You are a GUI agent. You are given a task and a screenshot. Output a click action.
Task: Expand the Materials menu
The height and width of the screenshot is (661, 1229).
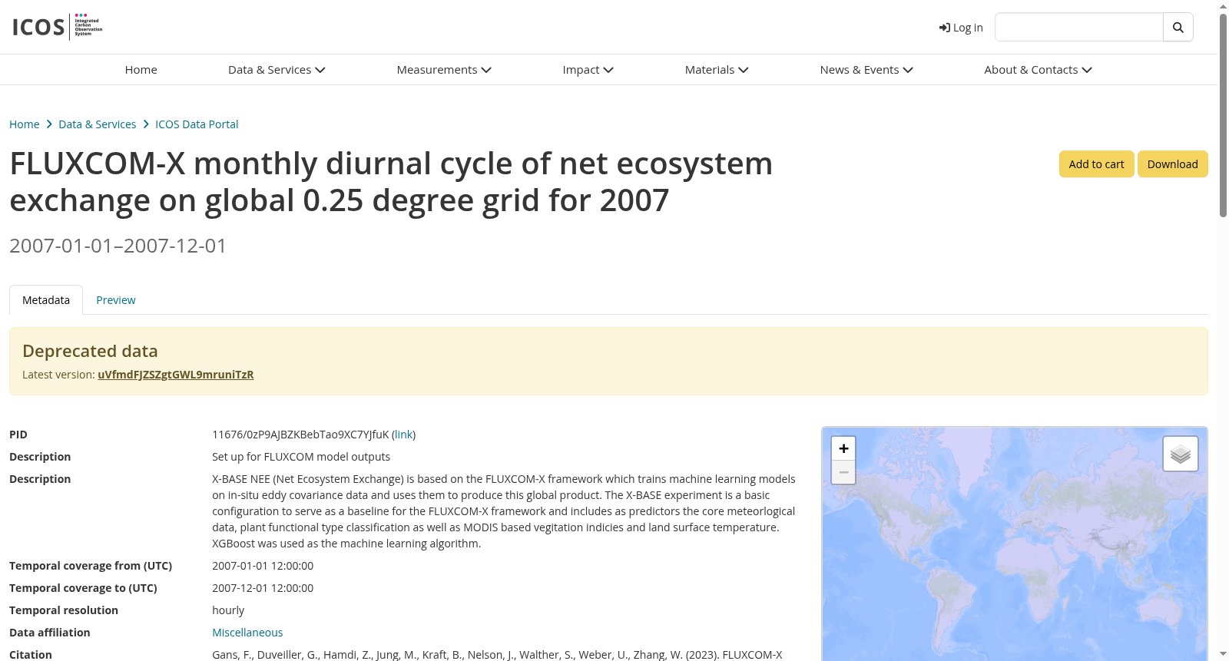tap(717, 70)
